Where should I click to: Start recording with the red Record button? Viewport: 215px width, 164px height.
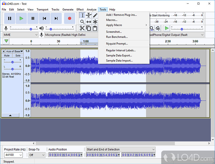[x=70, y=18]
